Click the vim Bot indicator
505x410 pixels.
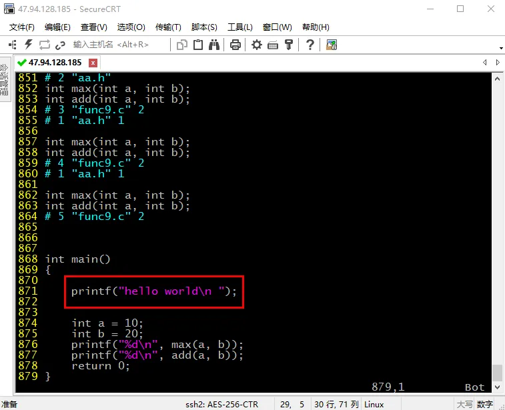click(475, 387)
